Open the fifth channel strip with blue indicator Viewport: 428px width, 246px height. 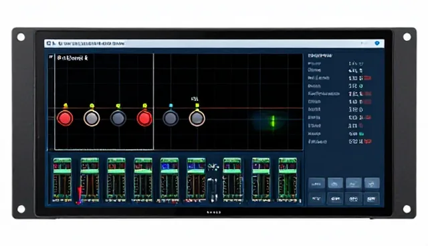tap(169, 180)
